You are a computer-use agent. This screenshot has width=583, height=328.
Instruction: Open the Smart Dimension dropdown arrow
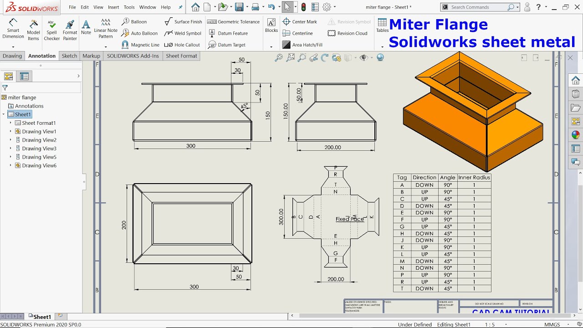pyautogui.click(x=13, y=47)
